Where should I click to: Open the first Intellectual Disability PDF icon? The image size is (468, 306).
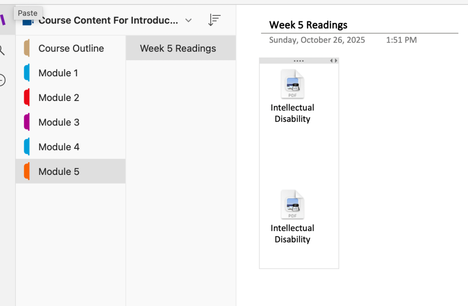(292, 84)
